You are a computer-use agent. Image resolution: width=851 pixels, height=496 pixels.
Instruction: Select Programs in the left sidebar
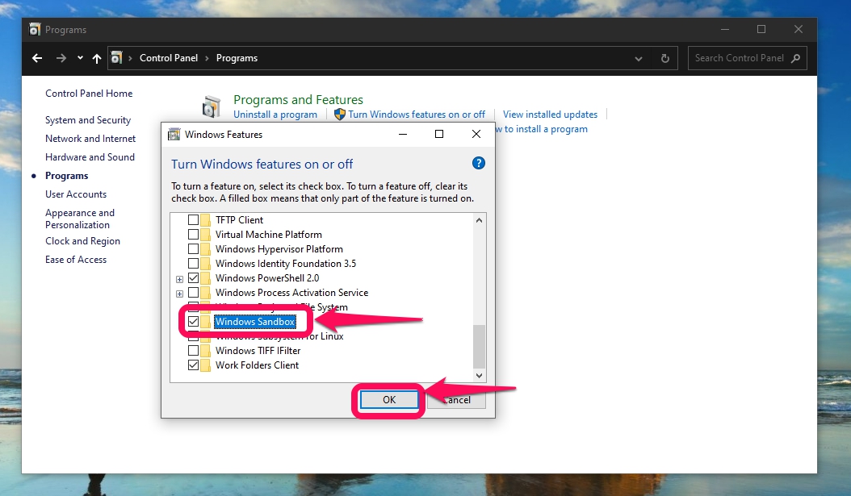66,176
